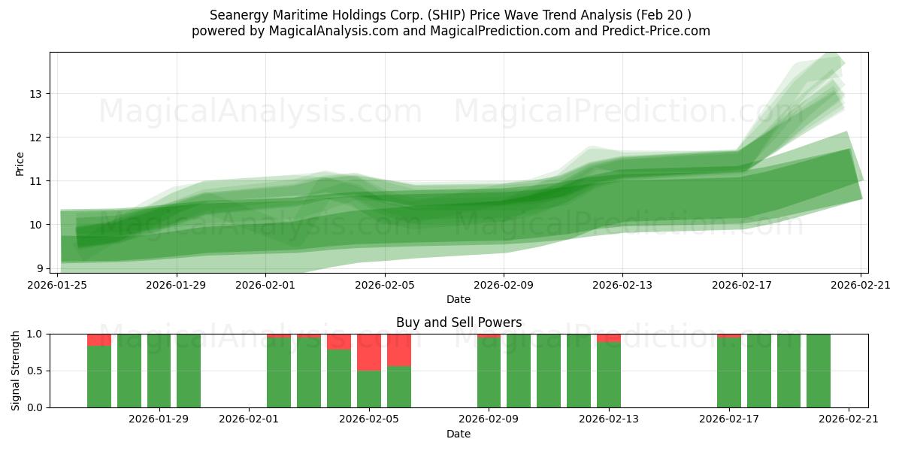Click the 'powered by MagicalAnalysis.com' subtitle line
Image resolution: width=902 pixels, height=451 pixels.
[451, 31]
